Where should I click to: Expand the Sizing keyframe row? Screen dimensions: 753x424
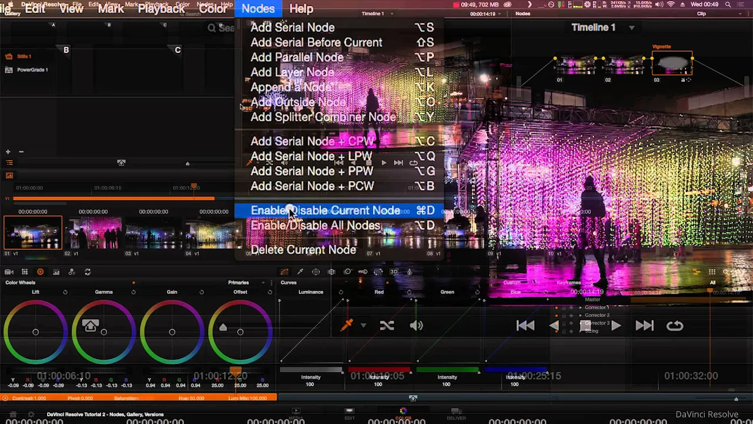(581, 331)
